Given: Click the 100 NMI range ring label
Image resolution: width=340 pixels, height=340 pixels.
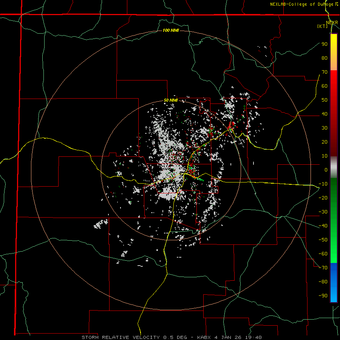Looking at the screenshot, I should (171, 30).
